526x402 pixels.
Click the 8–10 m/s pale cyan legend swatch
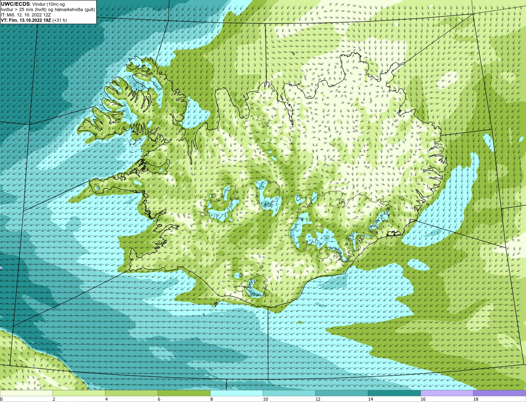(237, 393)
